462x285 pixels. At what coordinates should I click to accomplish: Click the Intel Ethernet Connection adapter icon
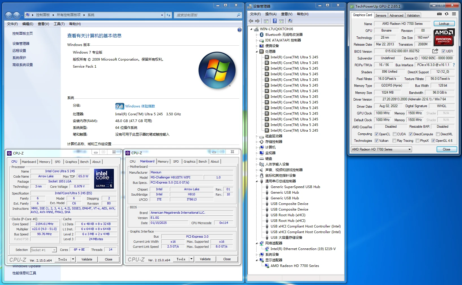(267, 249)
